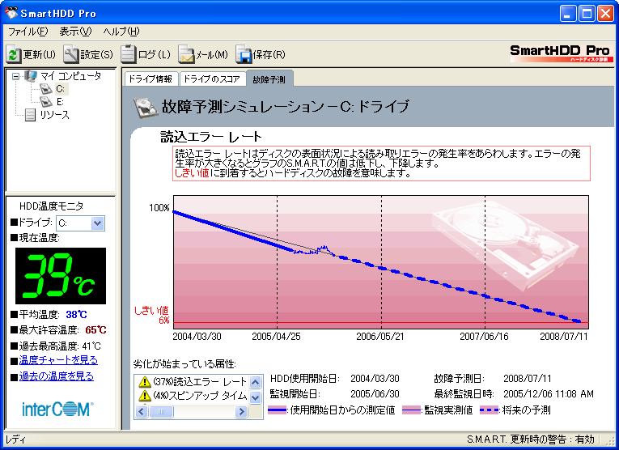
Task: Click the SmartHDD Pro logo
Action: (x=561, y=53)
